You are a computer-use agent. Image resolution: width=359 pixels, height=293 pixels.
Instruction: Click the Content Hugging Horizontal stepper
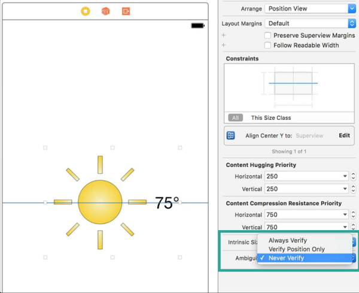pyautogui.click(x=353, y=176)
